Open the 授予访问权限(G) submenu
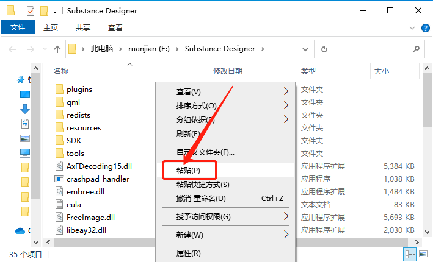 click(x=225, y=216)
